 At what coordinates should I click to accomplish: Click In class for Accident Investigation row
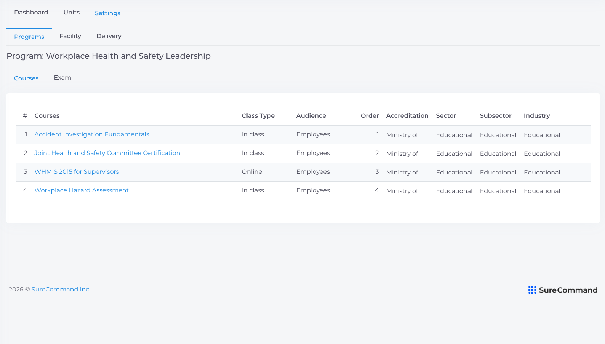253,134
